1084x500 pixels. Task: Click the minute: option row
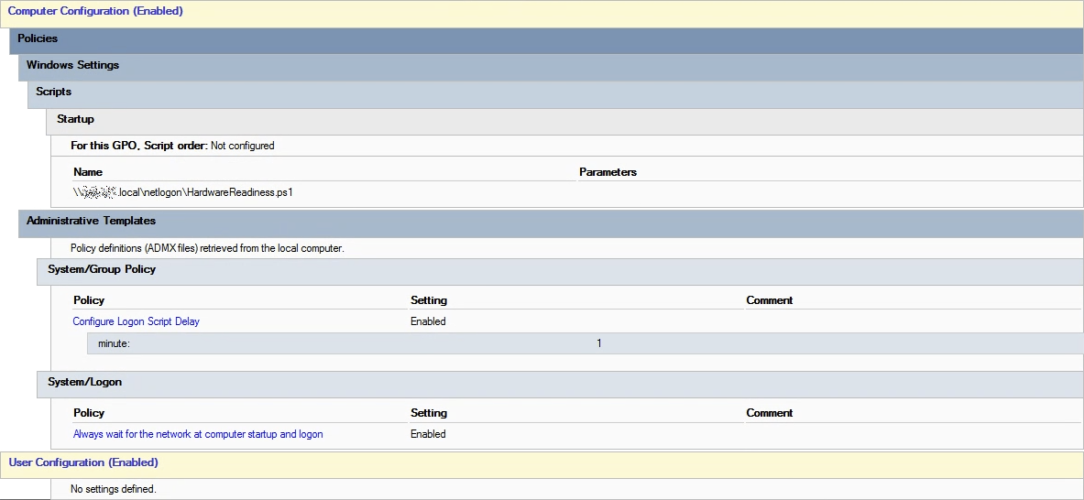(x=115, y=343)
